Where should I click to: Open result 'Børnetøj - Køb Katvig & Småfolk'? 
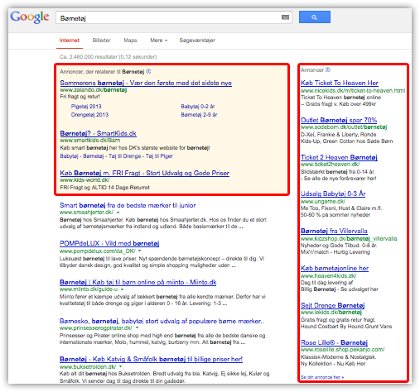(151, 359)
